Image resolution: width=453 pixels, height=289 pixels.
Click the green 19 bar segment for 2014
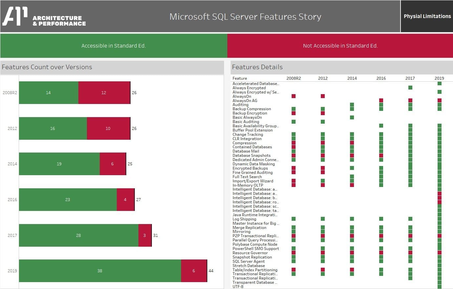tap(59, 164)
